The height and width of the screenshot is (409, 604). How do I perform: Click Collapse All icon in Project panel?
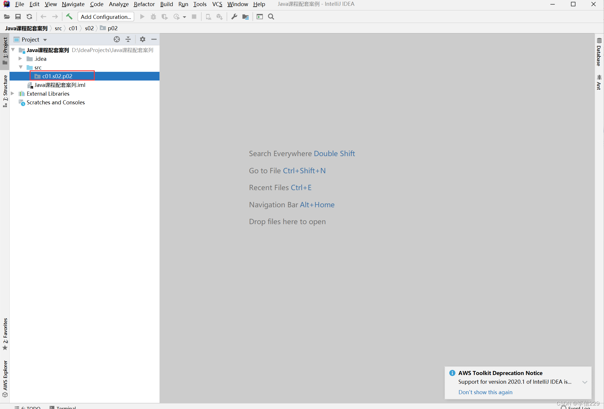click(x=128, y=39)
